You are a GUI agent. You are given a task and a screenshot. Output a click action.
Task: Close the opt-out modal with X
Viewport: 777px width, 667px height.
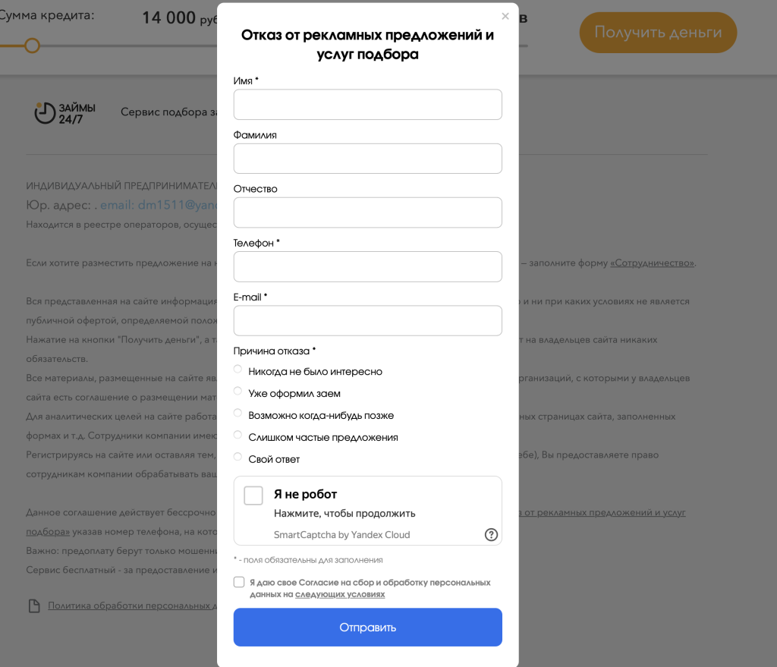point(505,16)
